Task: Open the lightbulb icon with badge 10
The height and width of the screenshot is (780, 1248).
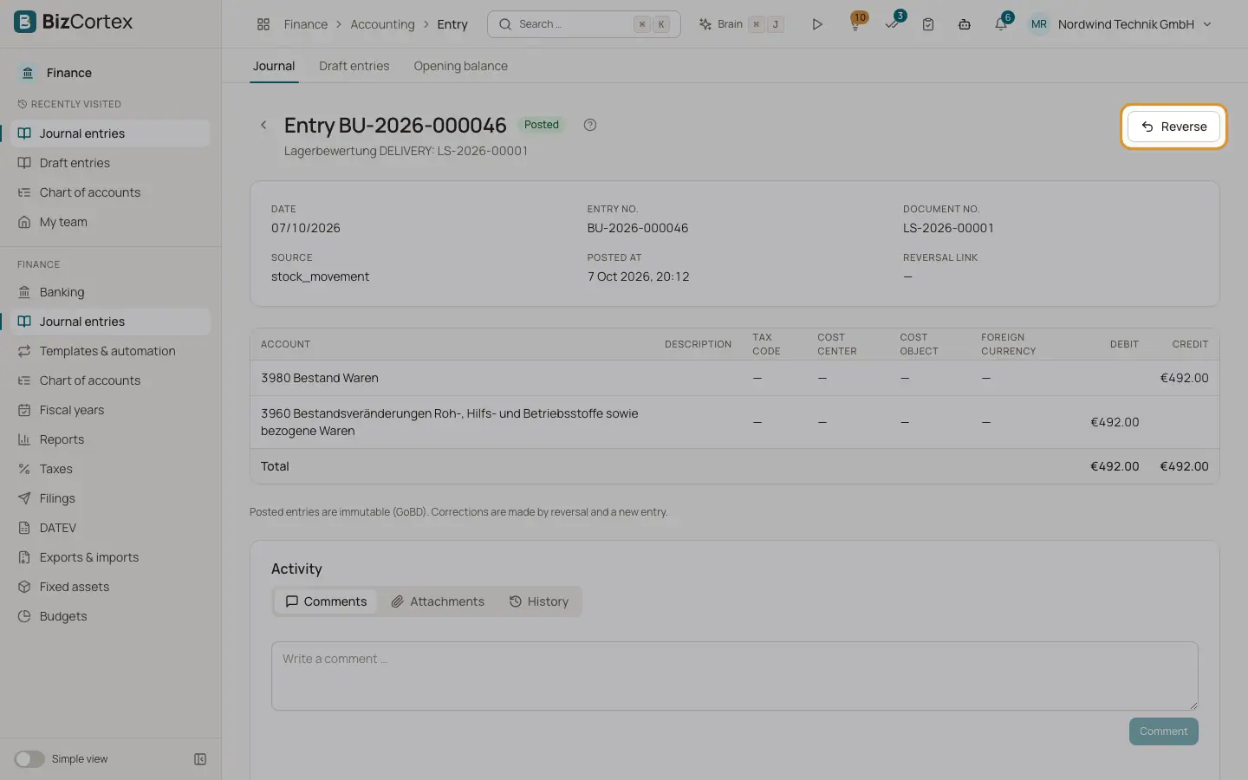Action: (855, 23)
